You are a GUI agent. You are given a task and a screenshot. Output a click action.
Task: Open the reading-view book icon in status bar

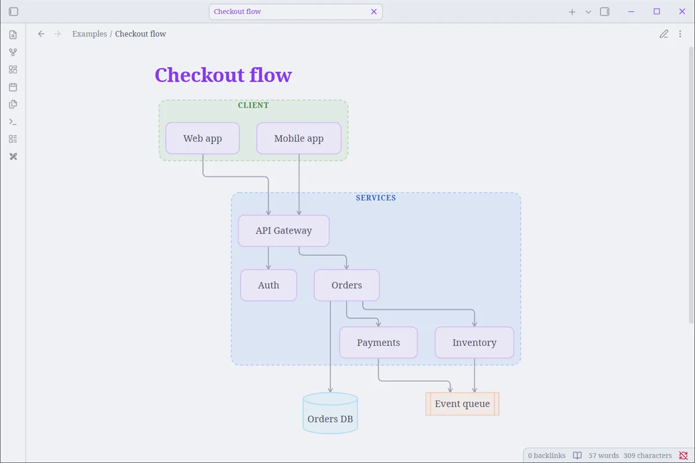(x=577, y=455)
